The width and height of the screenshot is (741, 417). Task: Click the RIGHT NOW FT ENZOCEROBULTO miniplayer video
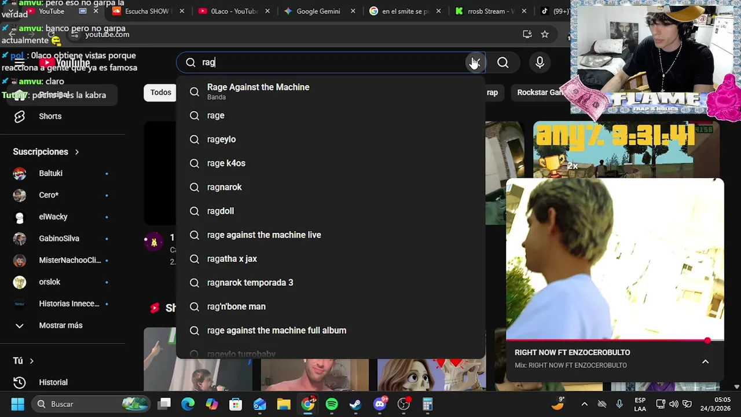(615, 259)
